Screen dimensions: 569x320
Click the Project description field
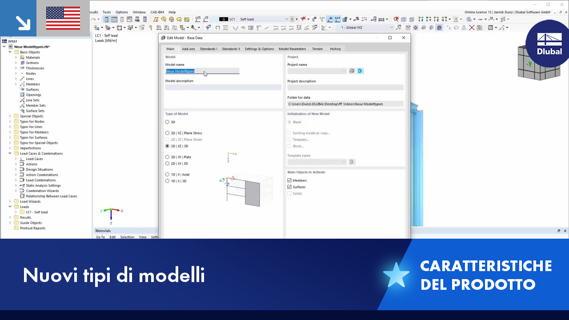point(345,88)
